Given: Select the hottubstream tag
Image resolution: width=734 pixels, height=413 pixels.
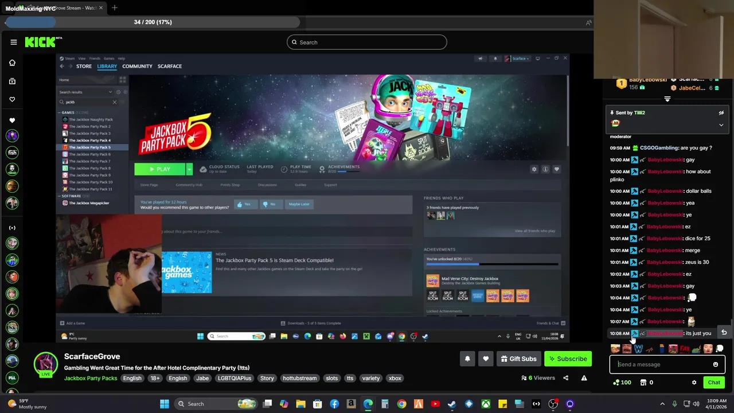Looking at the screenshot, I should coord(299,379).
